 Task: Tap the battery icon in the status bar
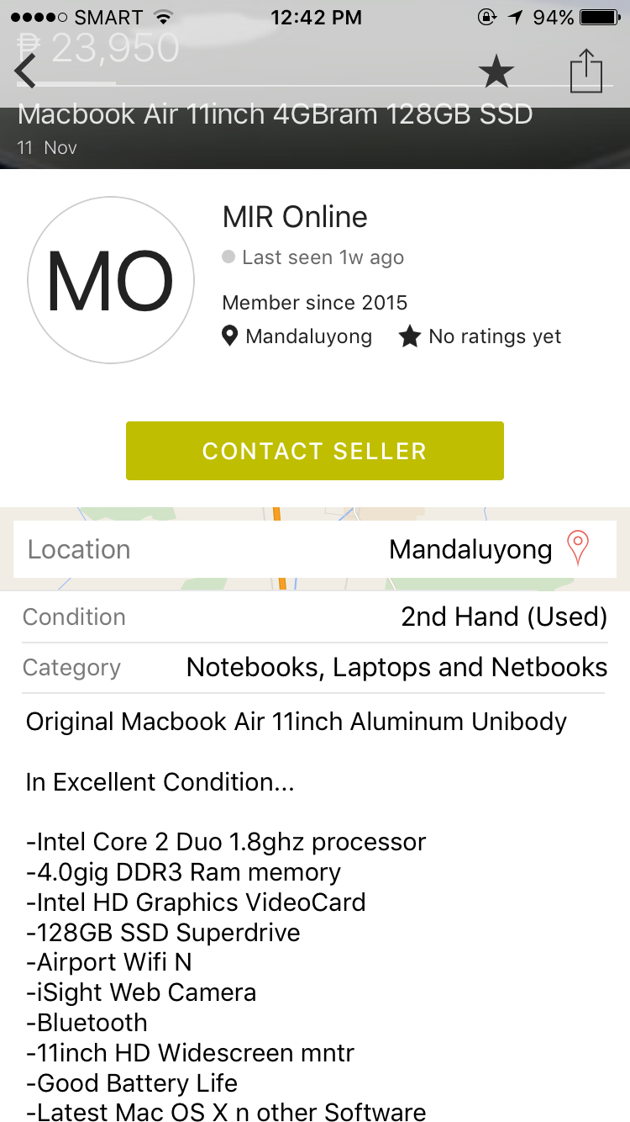(x=600, y=18)
